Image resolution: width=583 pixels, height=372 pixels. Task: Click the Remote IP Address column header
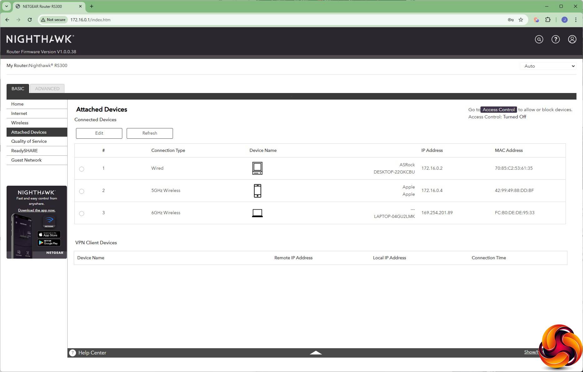pyautogui.click(x=293, y=258)
